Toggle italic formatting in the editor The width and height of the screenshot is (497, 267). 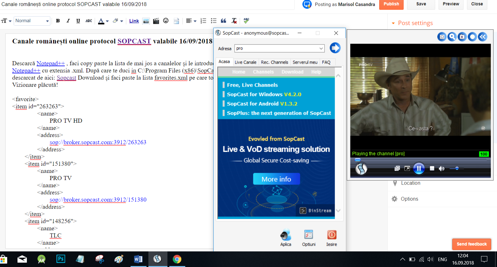coord(68,21)
